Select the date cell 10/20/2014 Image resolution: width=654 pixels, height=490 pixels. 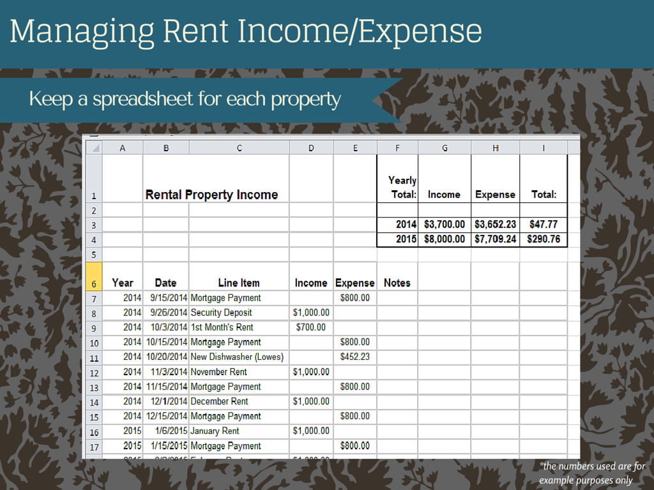167,357
